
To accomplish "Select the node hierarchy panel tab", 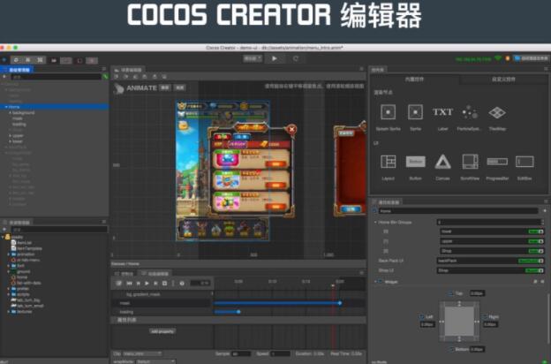I will (17, 70).
